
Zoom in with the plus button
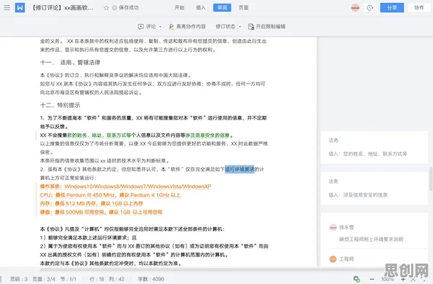[x=403, y=280]
